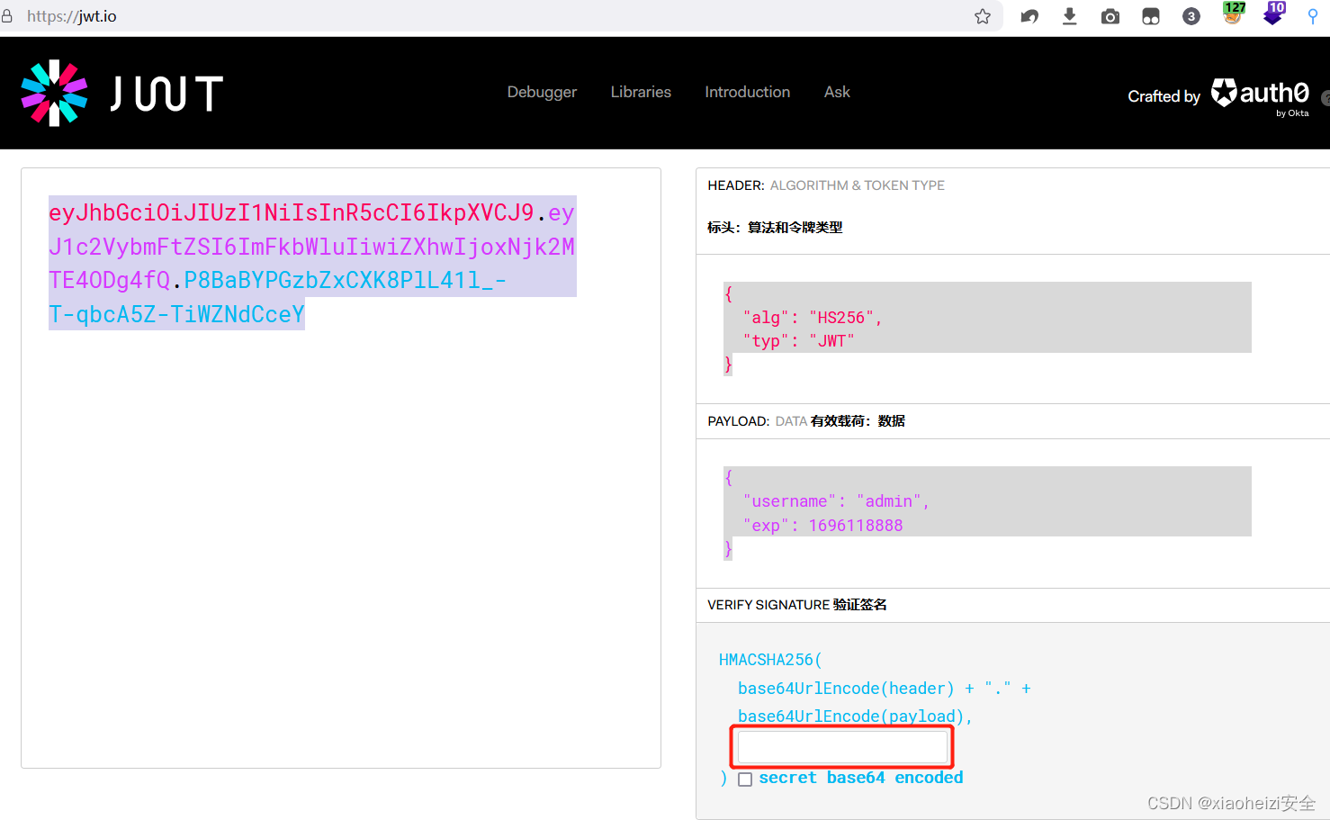Image resolution: width=1330 pixels, height=820 pixels.
Task: Click inside the signature secret input field
Action: [841, 746]
